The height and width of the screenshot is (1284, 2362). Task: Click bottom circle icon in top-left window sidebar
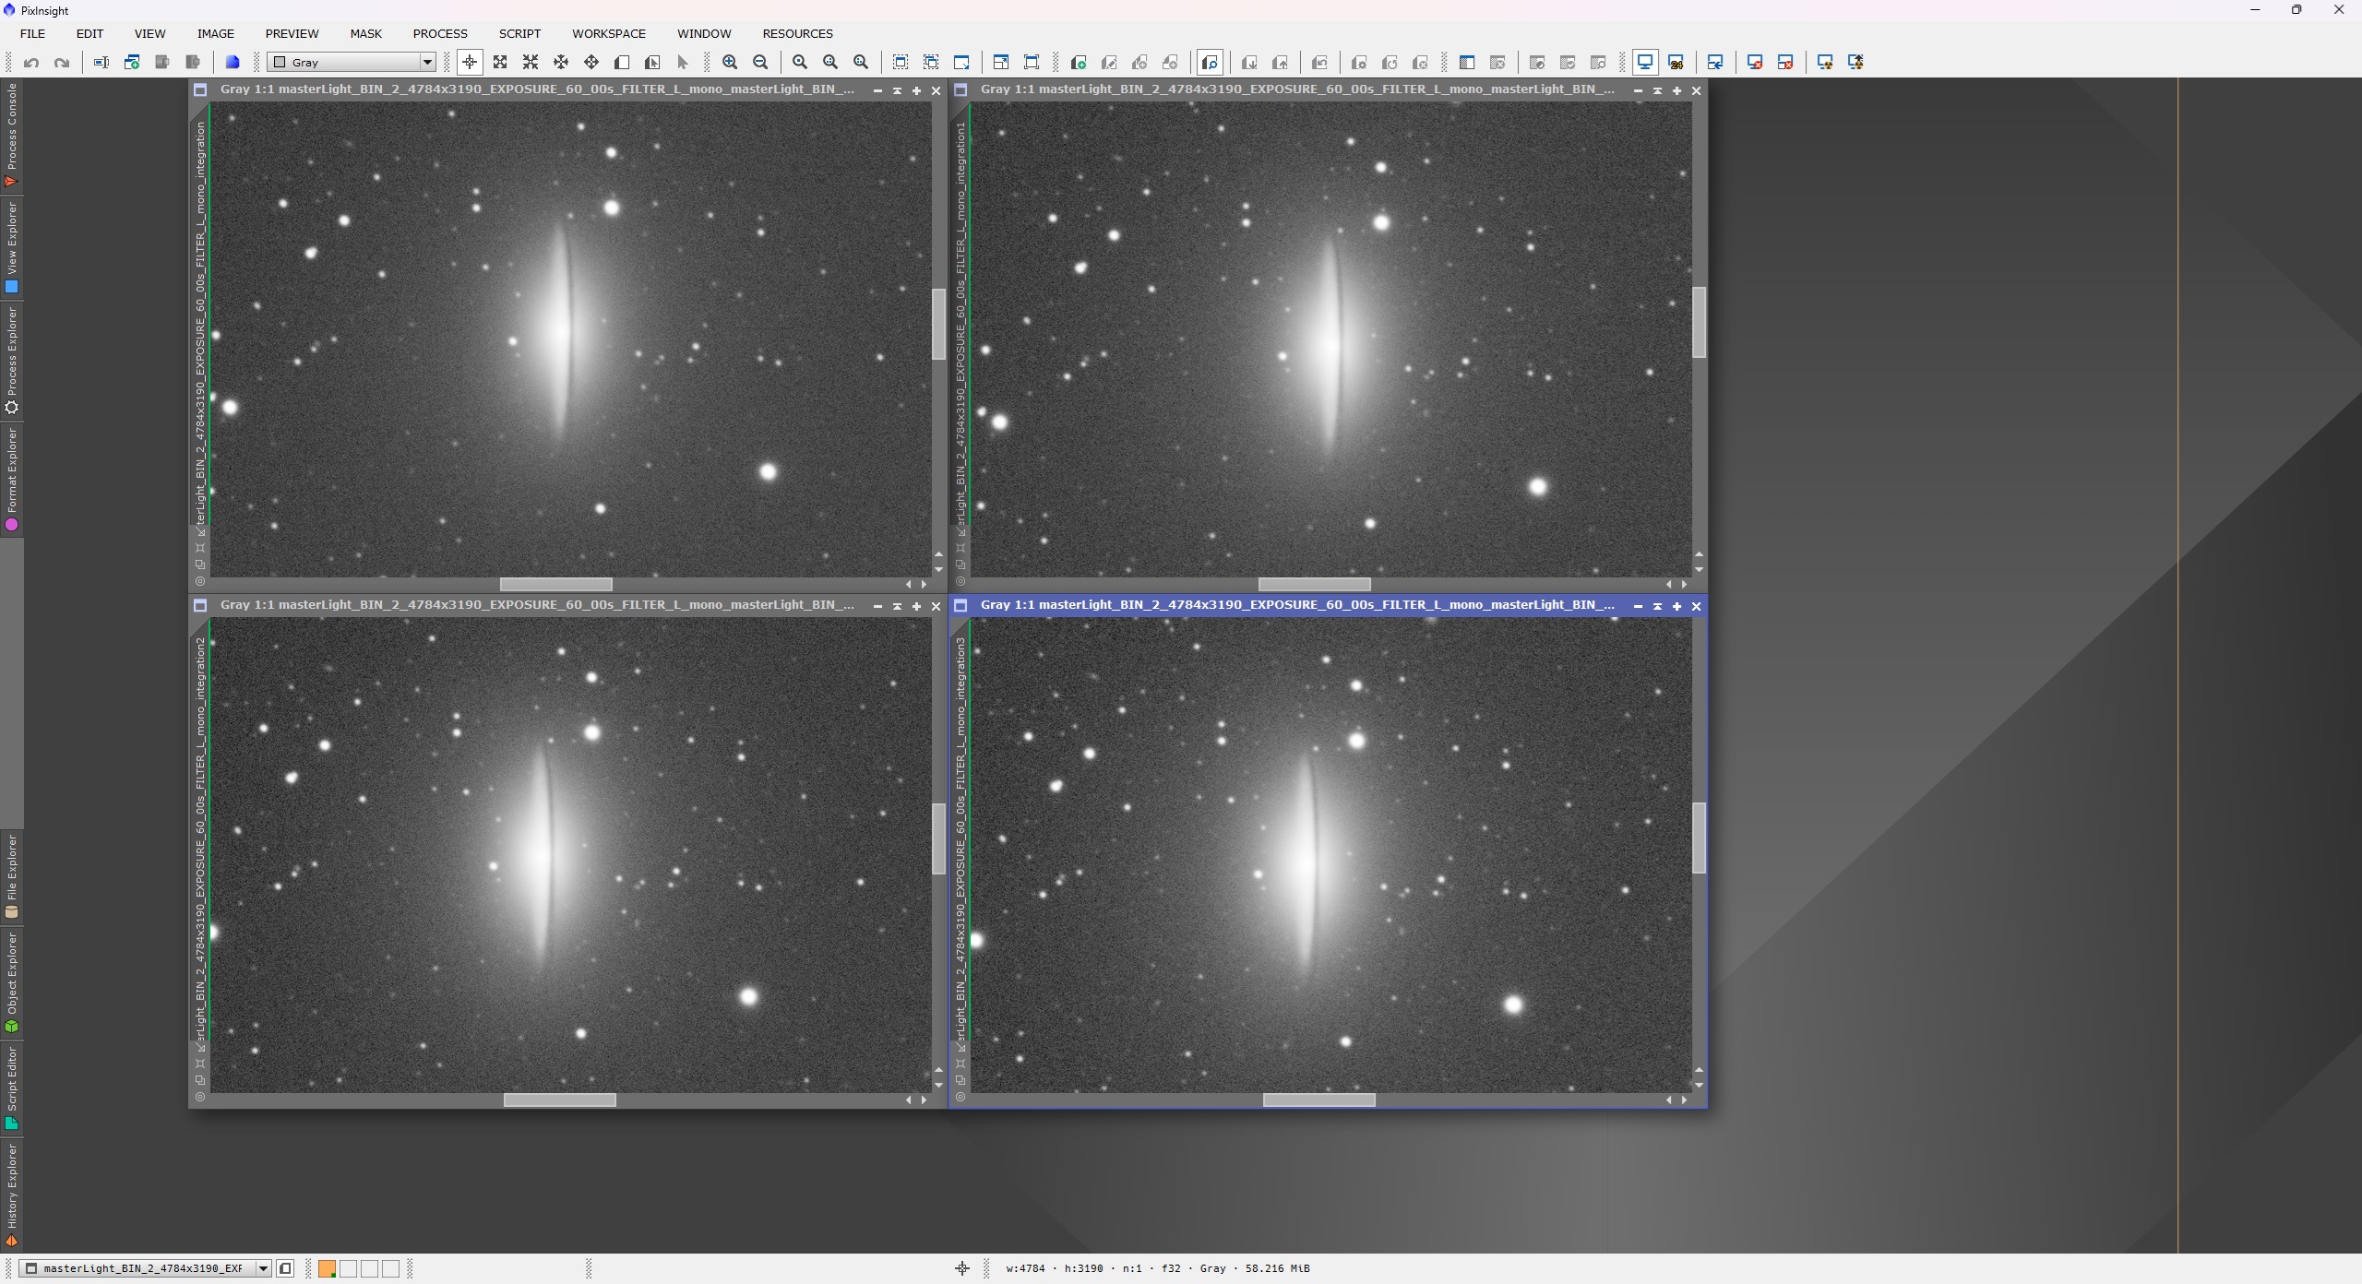pyautogui.click(x=200, y=582)
